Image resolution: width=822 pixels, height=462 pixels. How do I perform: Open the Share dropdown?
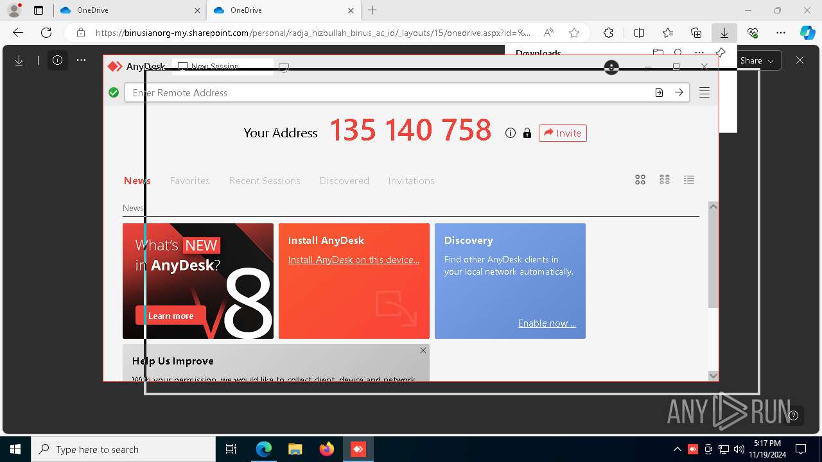(758, 60)
